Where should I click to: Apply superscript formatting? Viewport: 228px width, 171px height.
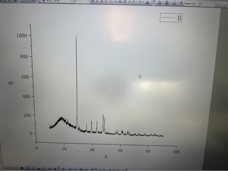click(x=106, y=2)
